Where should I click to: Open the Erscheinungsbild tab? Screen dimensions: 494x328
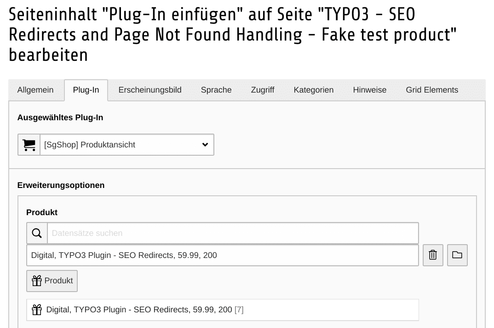click(x=150, y=90)
